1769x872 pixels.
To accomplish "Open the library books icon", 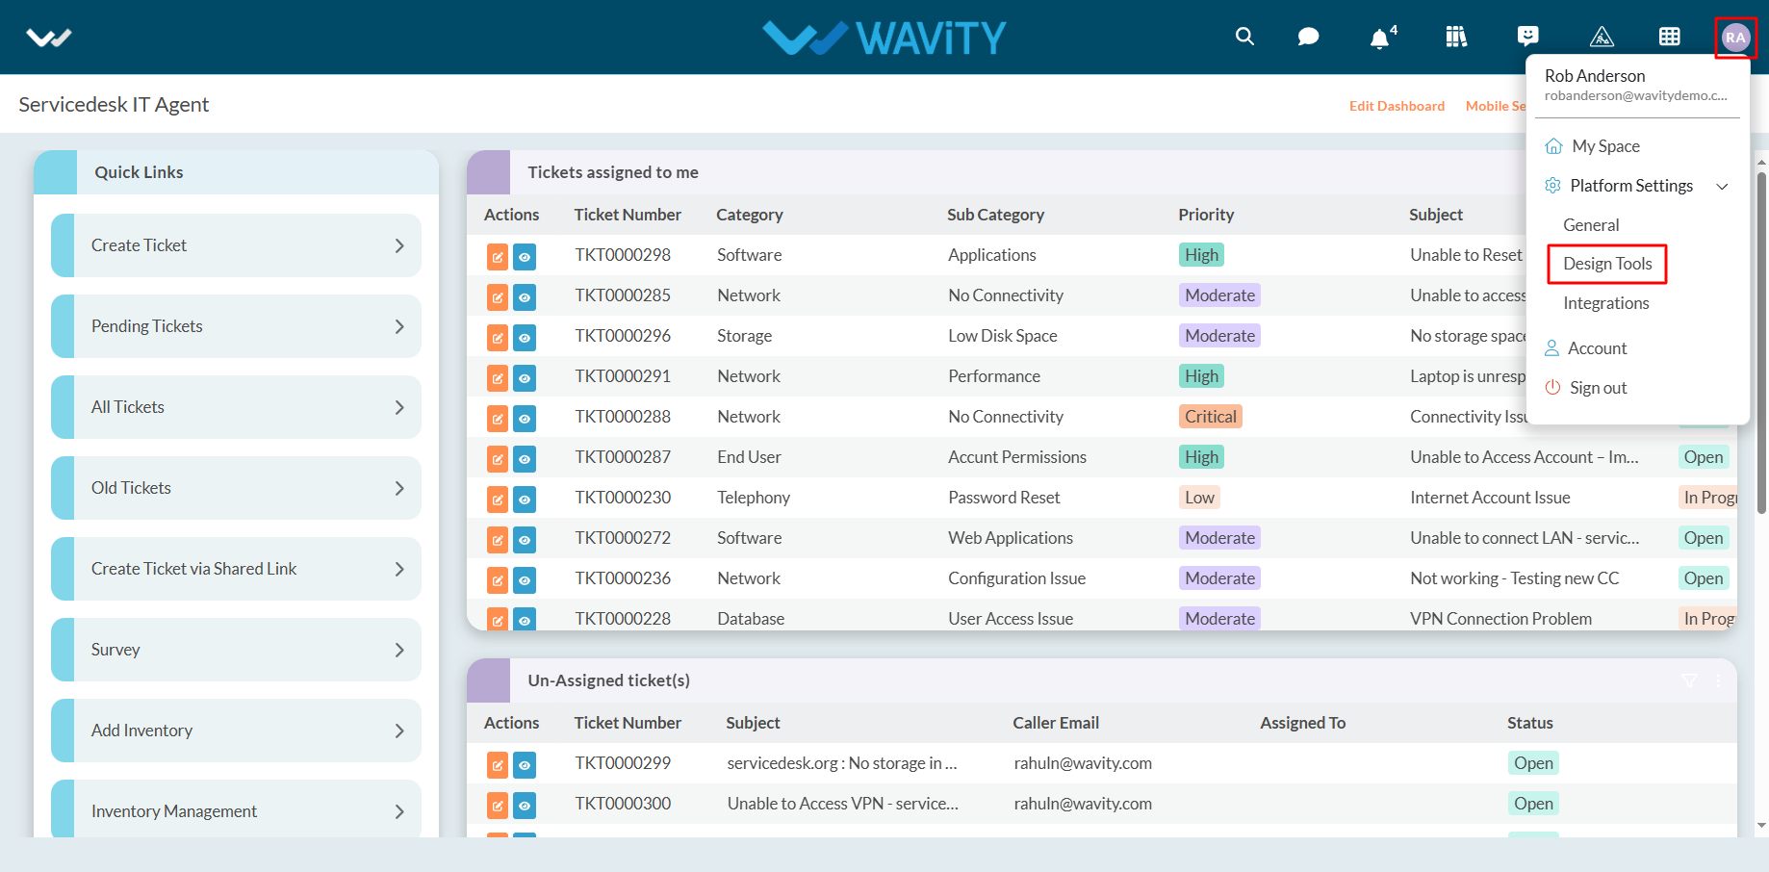I will [x=1456, y=37].
